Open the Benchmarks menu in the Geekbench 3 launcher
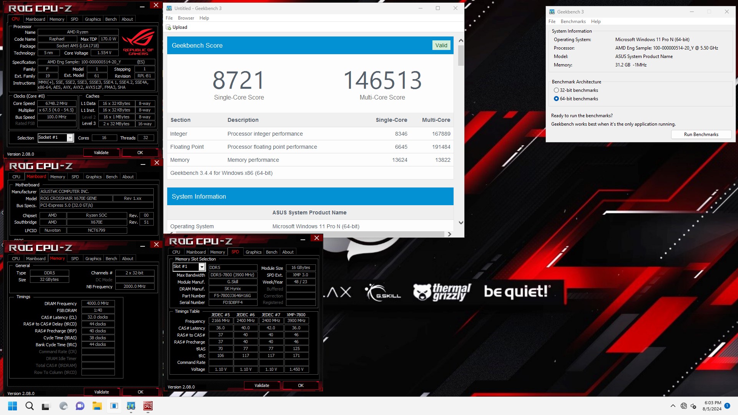The image size is (738, 415). click(x=573, y=22)
